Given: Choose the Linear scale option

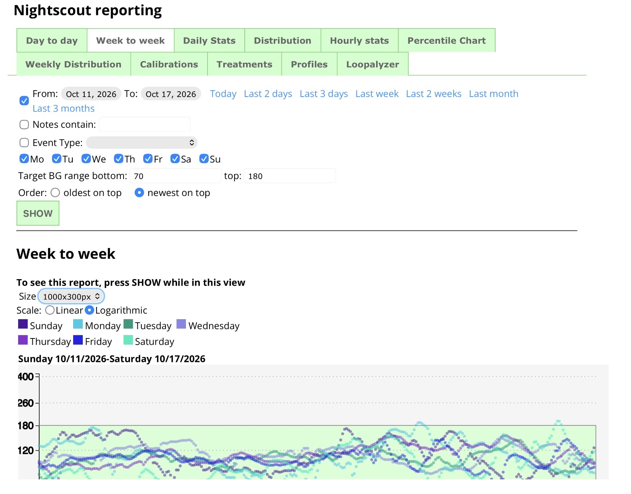Looking at the screenshot, I should tap(50, 310).
